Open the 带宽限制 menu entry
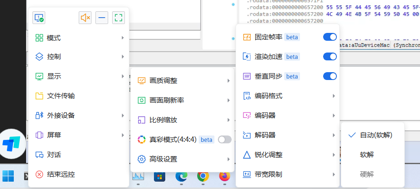Image resolution: width=420 pixels, height=189 pixels. point(288,175)
